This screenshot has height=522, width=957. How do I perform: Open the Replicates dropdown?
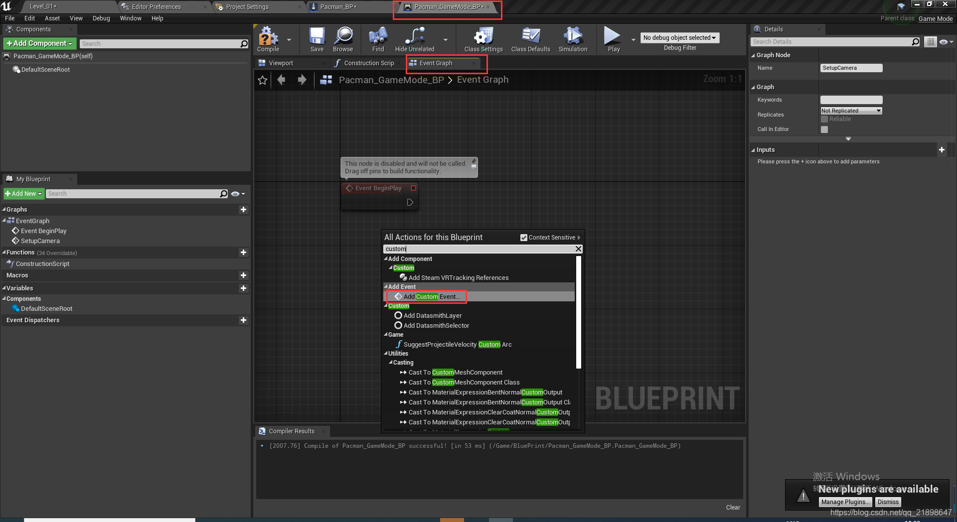(x=851, y=111)
